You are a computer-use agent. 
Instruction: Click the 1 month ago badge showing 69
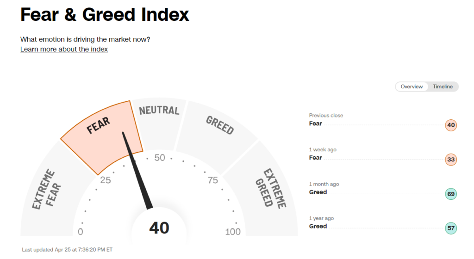pos(451,194)
